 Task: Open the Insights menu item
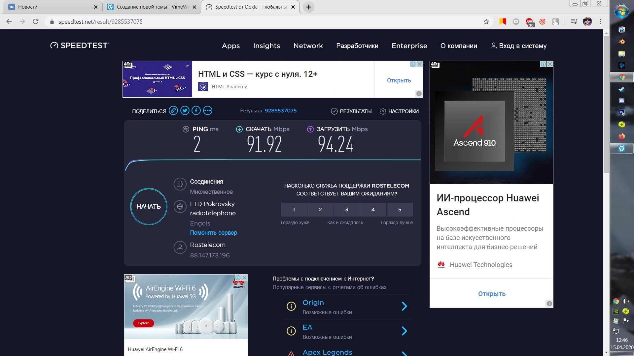coord(266,46)
